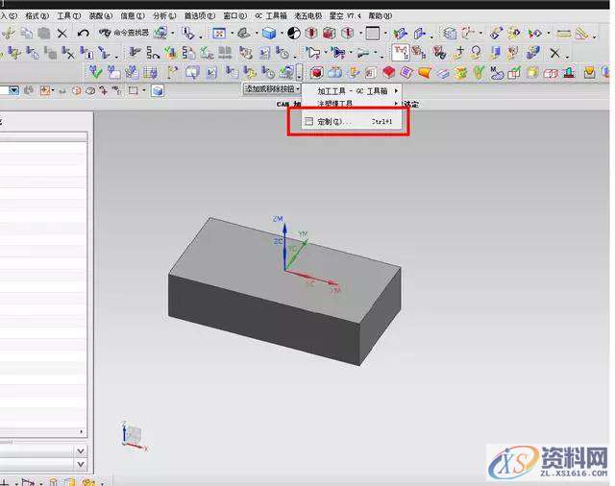
Task: Open the 格式 (Format) menu
Action: pos(37,16)
